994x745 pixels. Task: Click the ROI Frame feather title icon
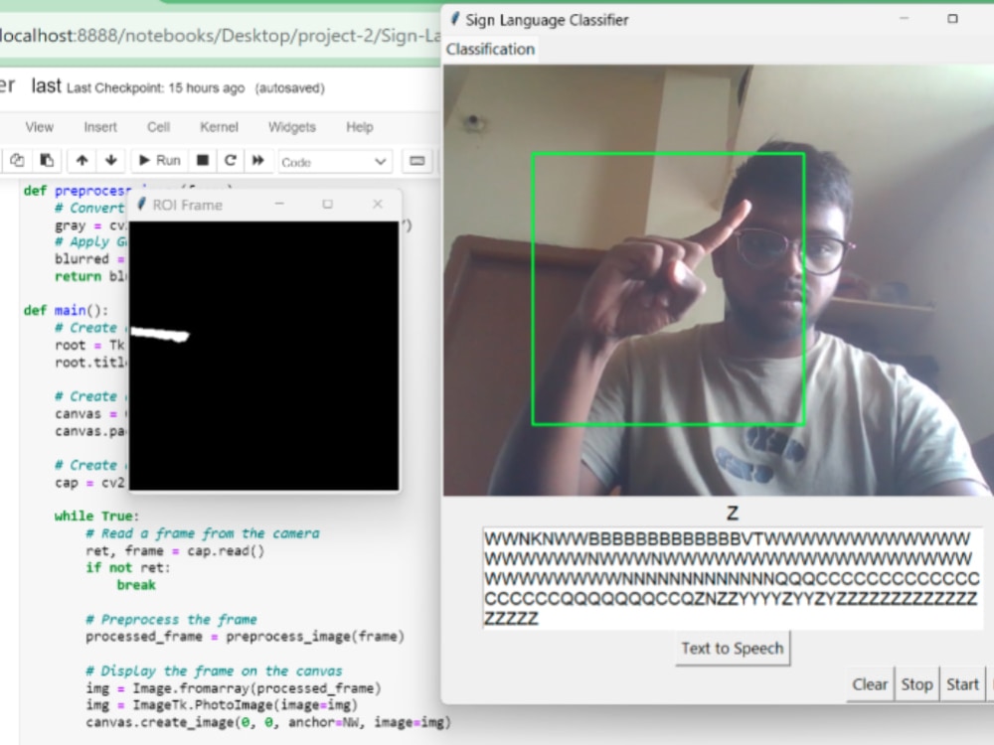coord(141,204)
